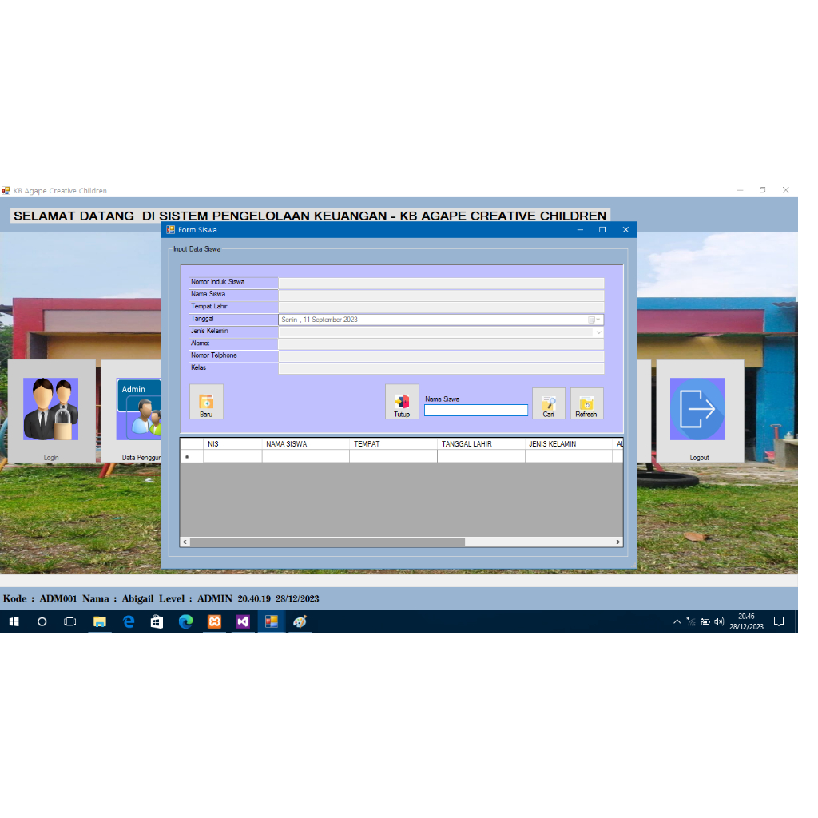Click the grid's left scroll arrow

tap(185, 542)
